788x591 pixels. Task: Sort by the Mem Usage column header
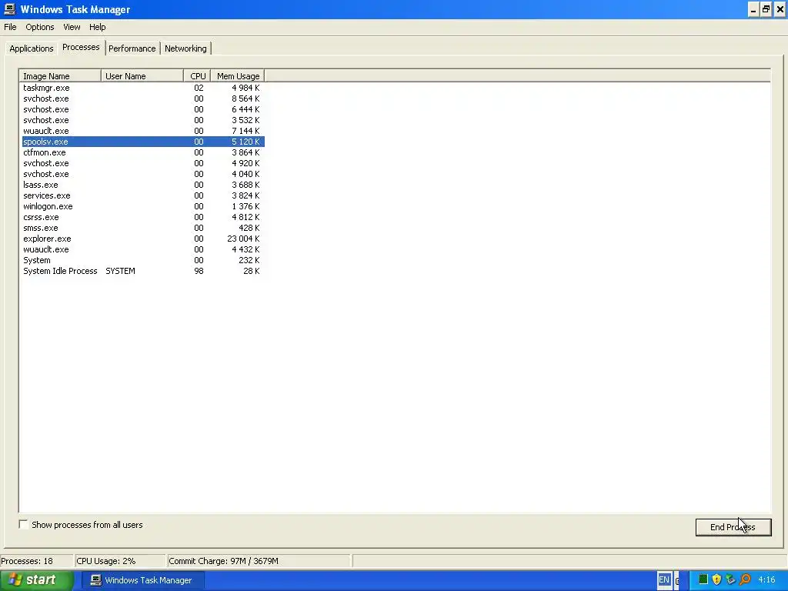pyautogui.click(x=238, y=76)
